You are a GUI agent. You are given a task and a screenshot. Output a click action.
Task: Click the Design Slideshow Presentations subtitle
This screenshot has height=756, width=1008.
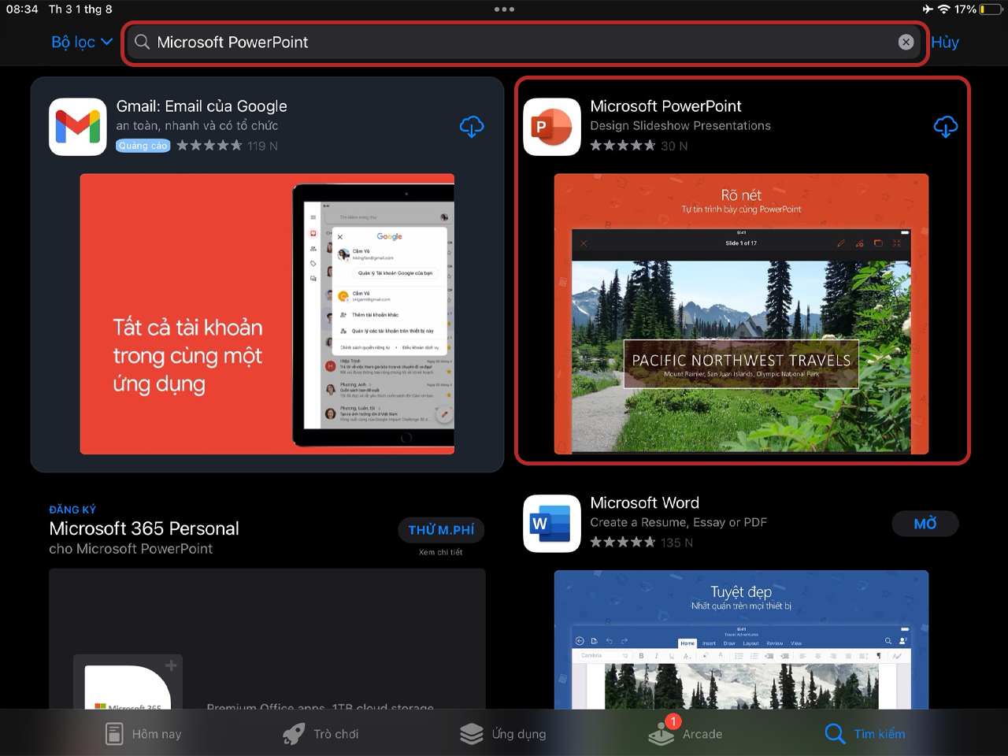(680, 126)
